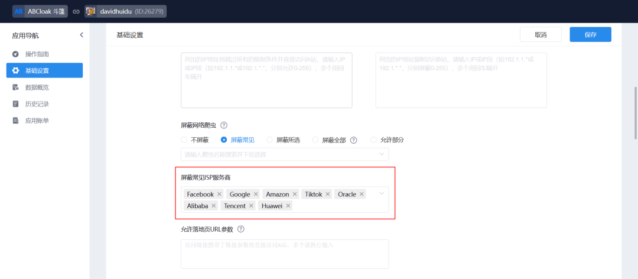Click the 操作指南 compass icon

pyautogui.click(x=15, y=54)
